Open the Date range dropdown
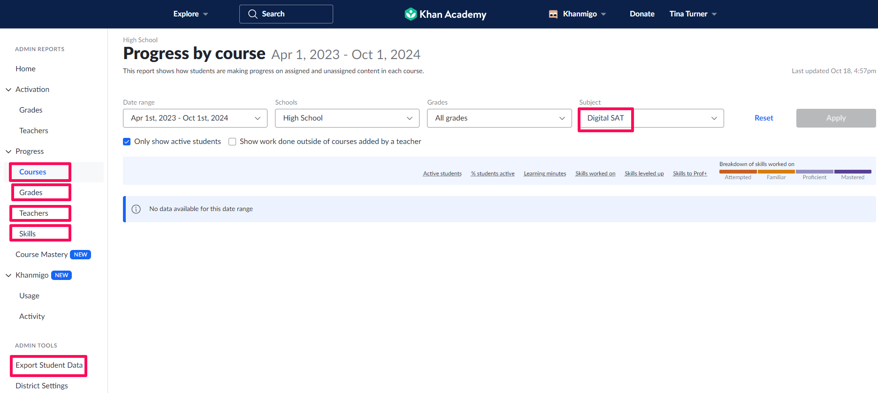Image resolution: width=878 pixels, height=393 pixels. [x=195, y=118]
